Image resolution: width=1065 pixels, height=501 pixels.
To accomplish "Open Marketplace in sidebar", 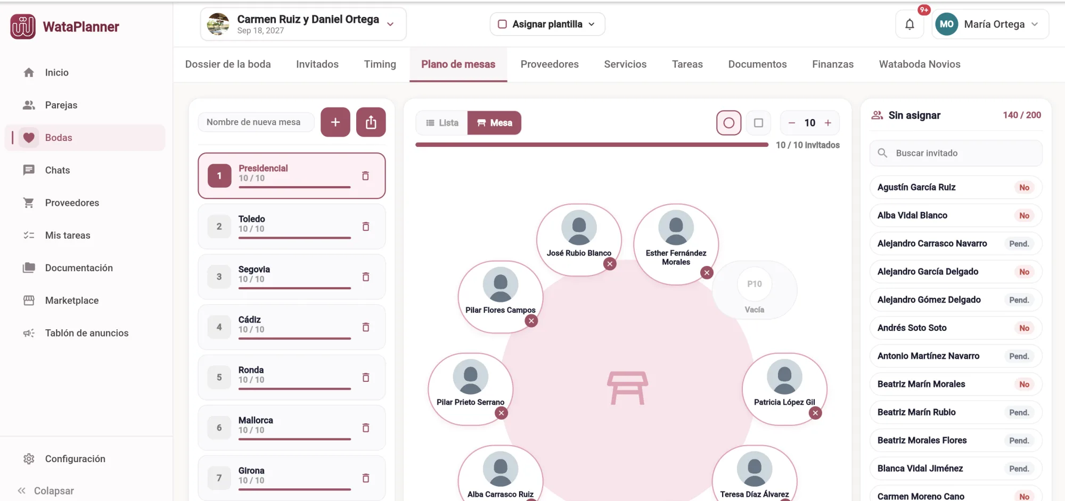I will [85, 300].
